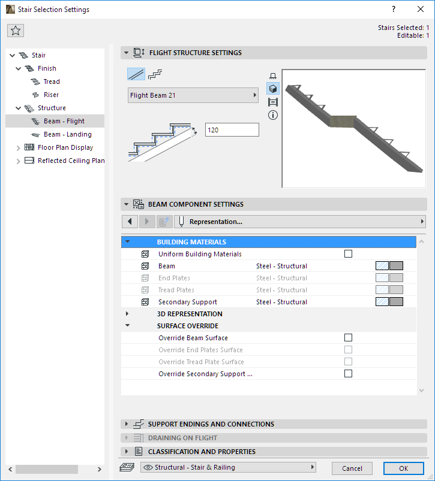This screenshot has height=481, width=435.
Task: Click the stair thickness diagram illustration
Action: point(163,142)
